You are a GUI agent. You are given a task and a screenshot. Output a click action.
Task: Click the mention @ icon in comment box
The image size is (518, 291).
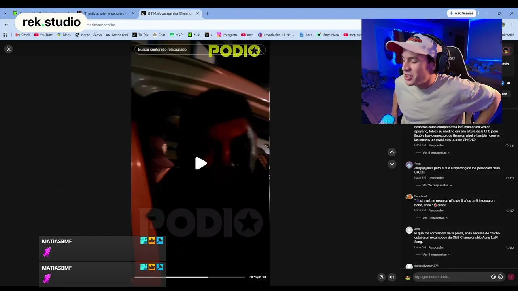493,277
